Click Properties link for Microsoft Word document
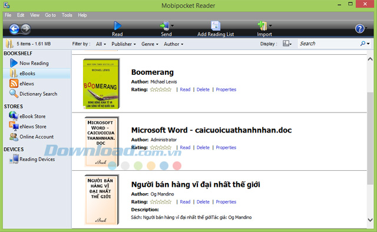Viewport: 377px width, 232px height. pyautogui.click(x=226, y=147)
